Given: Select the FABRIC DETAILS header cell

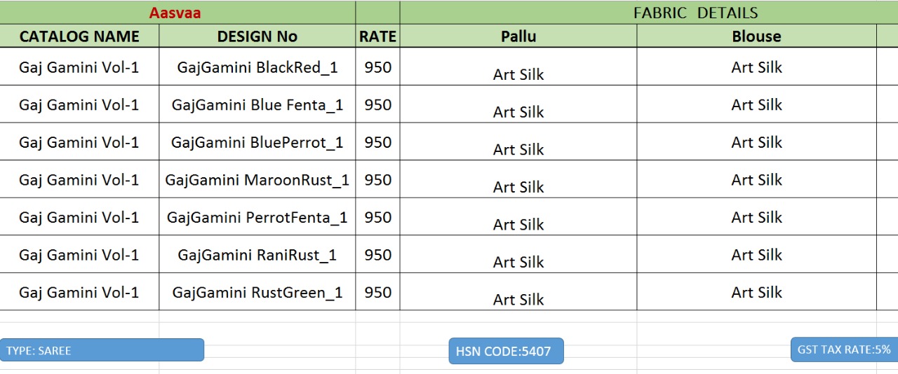Looking at the screenshot, I should (695, 13).
